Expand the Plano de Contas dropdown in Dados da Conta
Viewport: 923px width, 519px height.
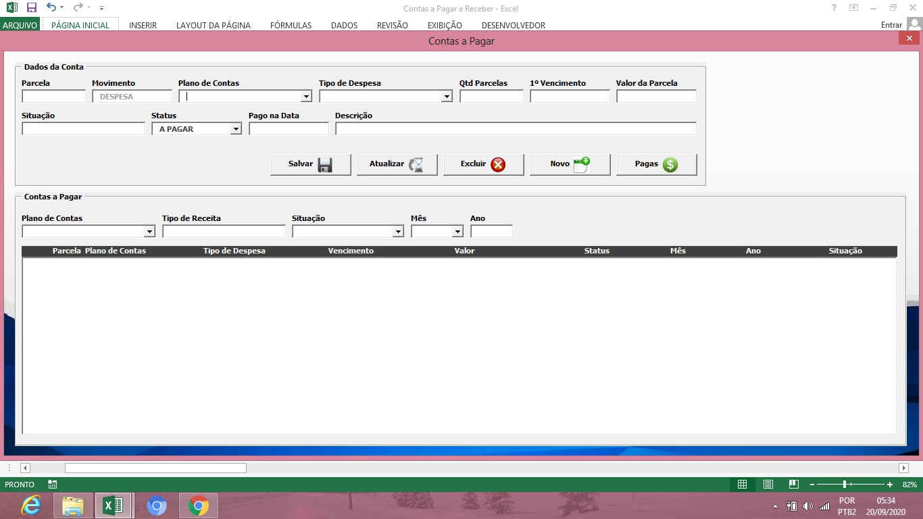click(306, 97)
